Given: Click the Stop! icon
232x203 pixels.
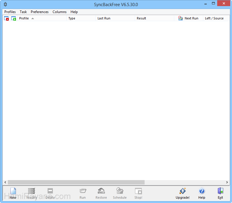Looking at the screenshot, I should pos(138,191).
